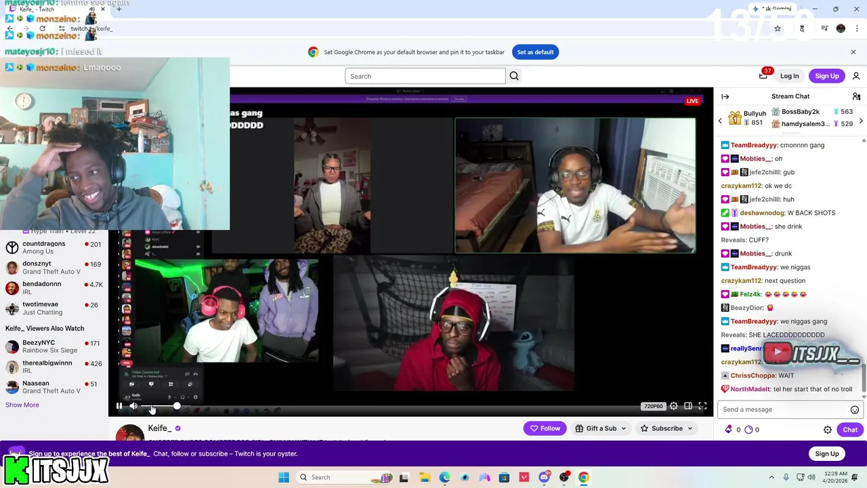Click BossBaby2k in gift leaderboard
The height and width of the screenshot is (488, 867).
click(x=800, y=112)
